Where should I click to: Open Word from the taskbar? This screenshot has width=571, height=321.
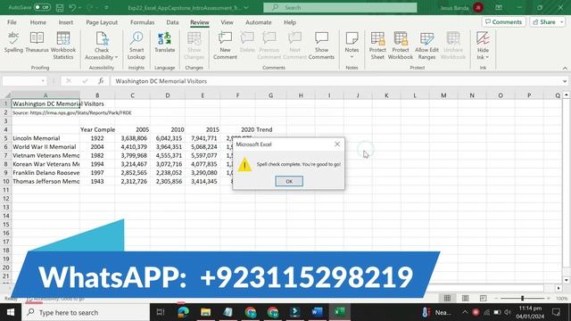[318, 312]
